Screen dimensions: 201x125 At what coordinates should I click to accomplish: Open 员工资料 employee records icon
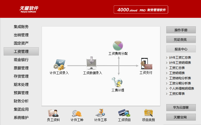(x=53, y=113)
